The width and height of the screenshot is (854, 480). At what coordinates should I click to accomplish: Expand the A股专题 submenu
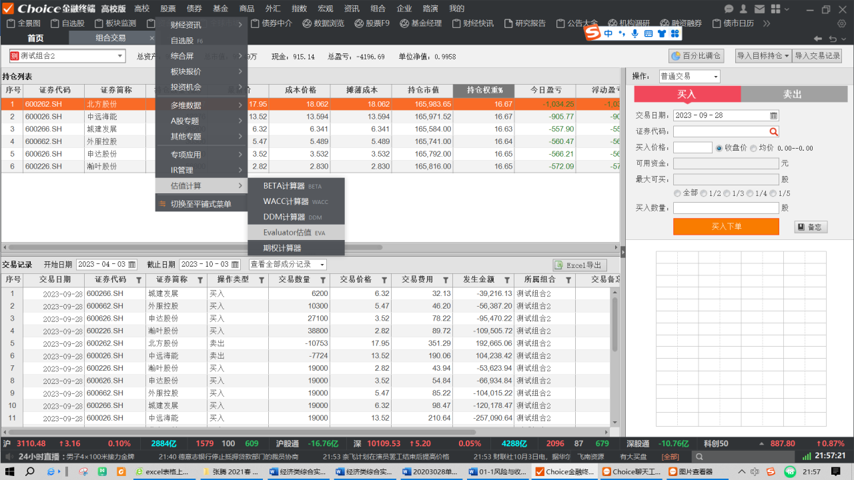(x=201, y=121)
